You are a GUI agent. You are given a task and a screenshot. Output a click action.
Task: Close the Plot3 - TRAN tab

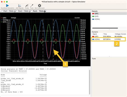coord(45,11)
